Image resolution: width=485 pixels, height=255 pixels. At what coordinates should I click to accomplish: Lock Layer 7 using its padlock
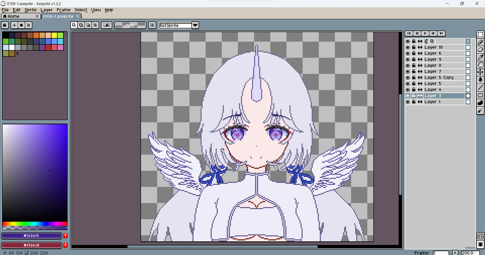click(414, 71)
